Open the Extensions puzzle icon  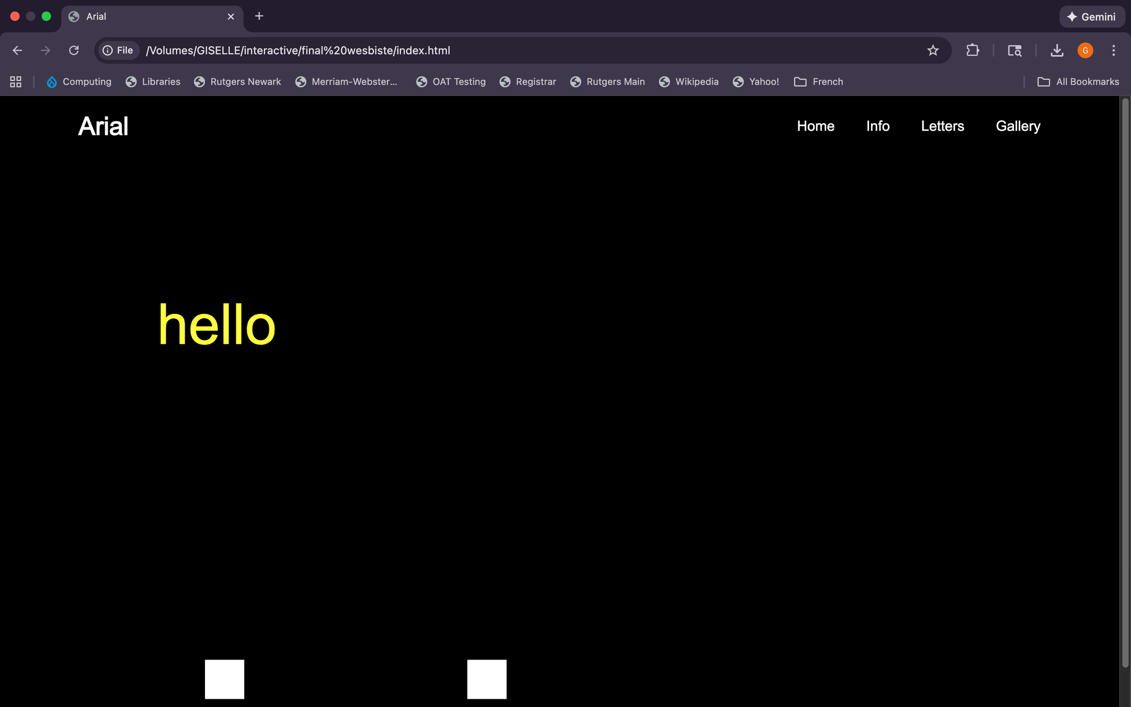pyautogui.click(x=972, y=50)
